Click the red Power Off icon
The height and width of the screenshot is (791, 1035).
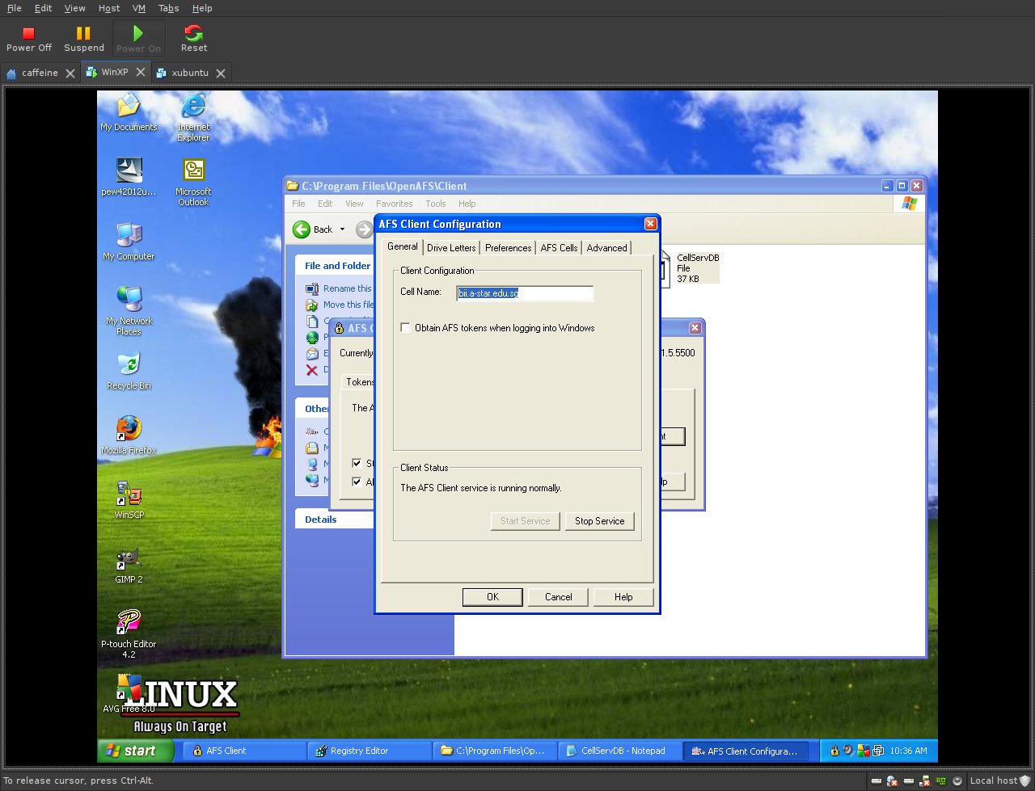[28, 33]
